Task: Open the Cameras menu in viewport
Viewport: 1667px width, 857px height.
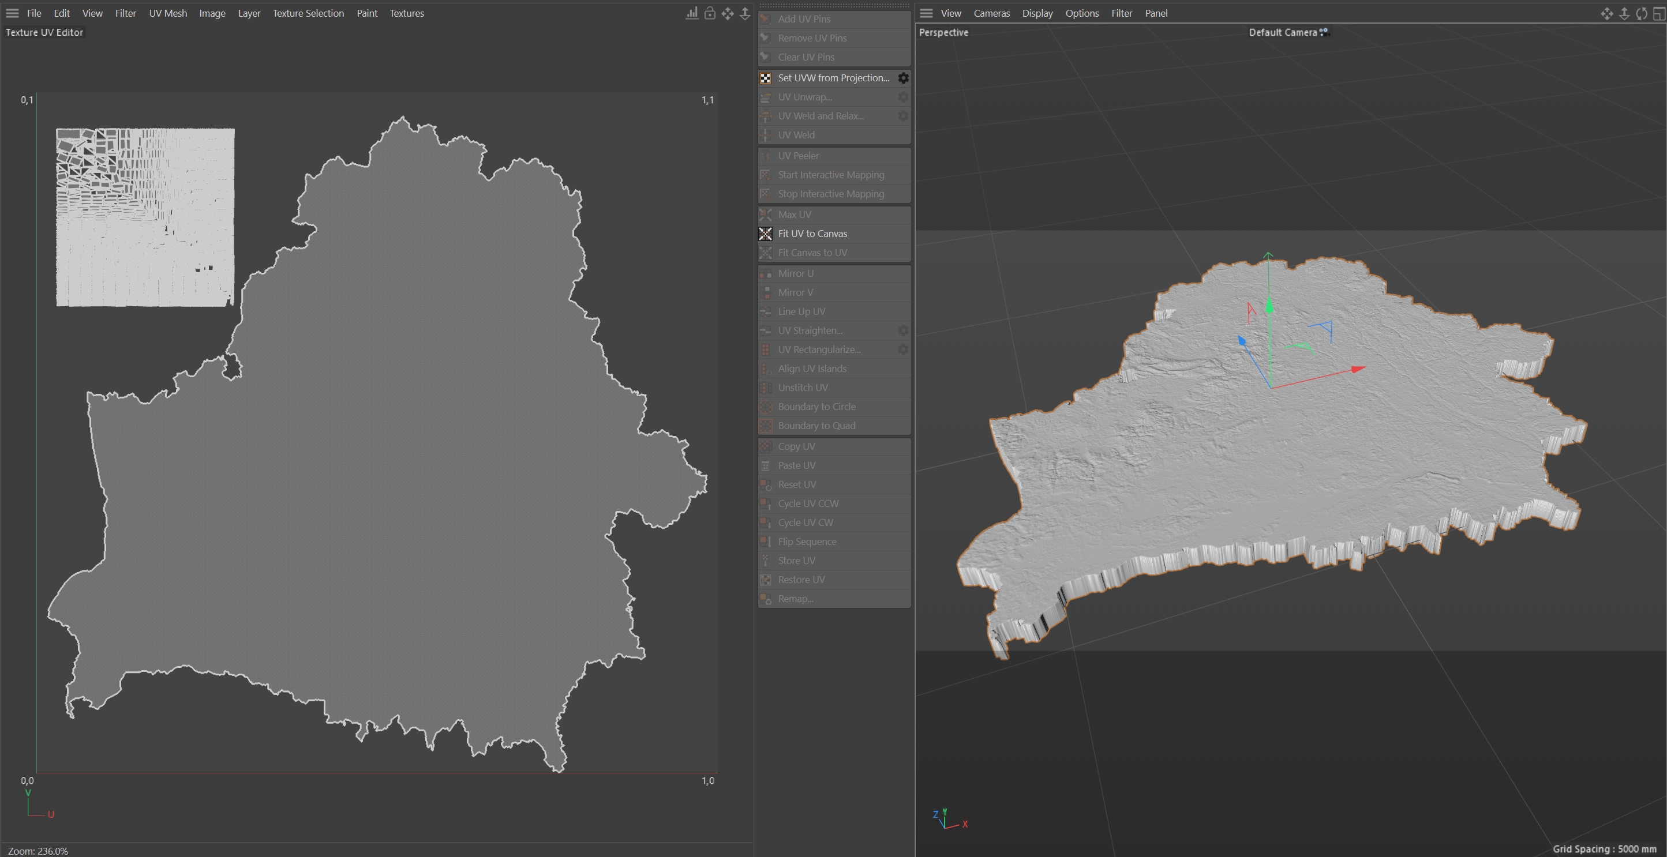Action: tap(991, 13)
